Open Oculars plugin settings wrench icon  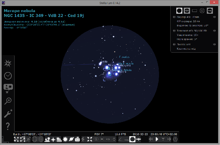(210, 11)
